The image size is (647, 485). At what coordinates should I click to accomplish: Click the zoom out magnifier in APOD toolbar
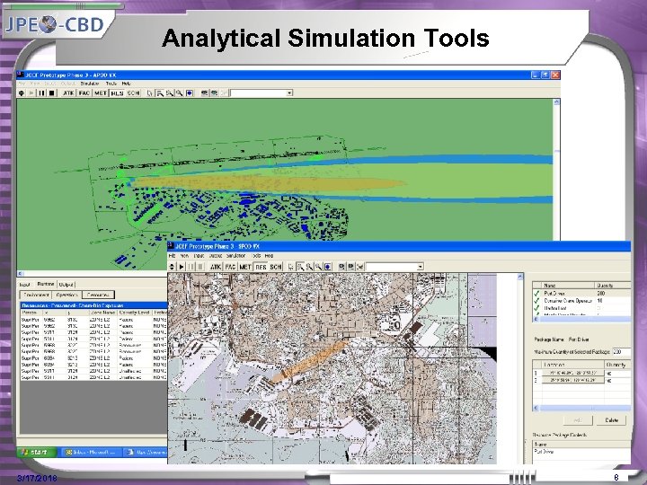179,93
